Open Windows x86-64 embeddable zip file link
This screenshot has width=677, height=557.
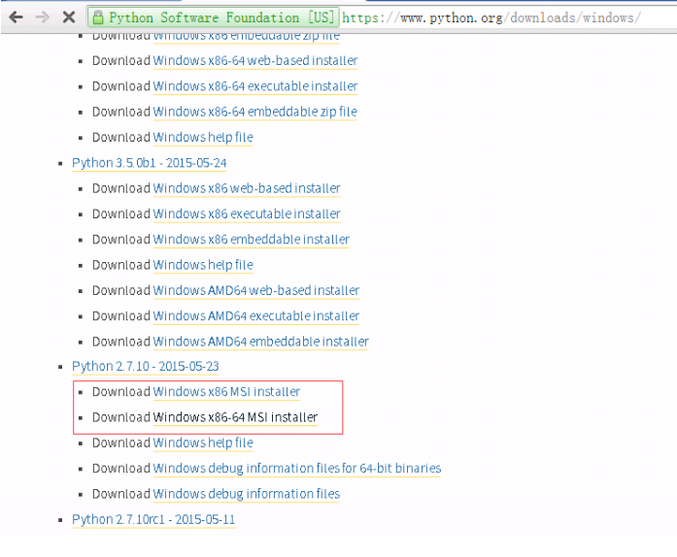tap(254, 112)
